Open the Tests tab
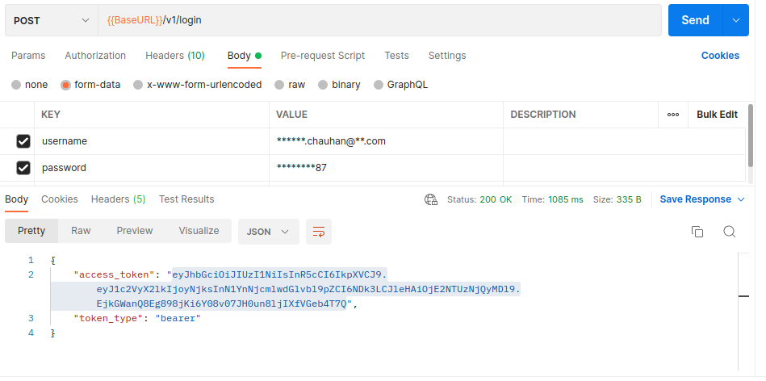Viewport: 766px width, 381px height. click(396, 56)
